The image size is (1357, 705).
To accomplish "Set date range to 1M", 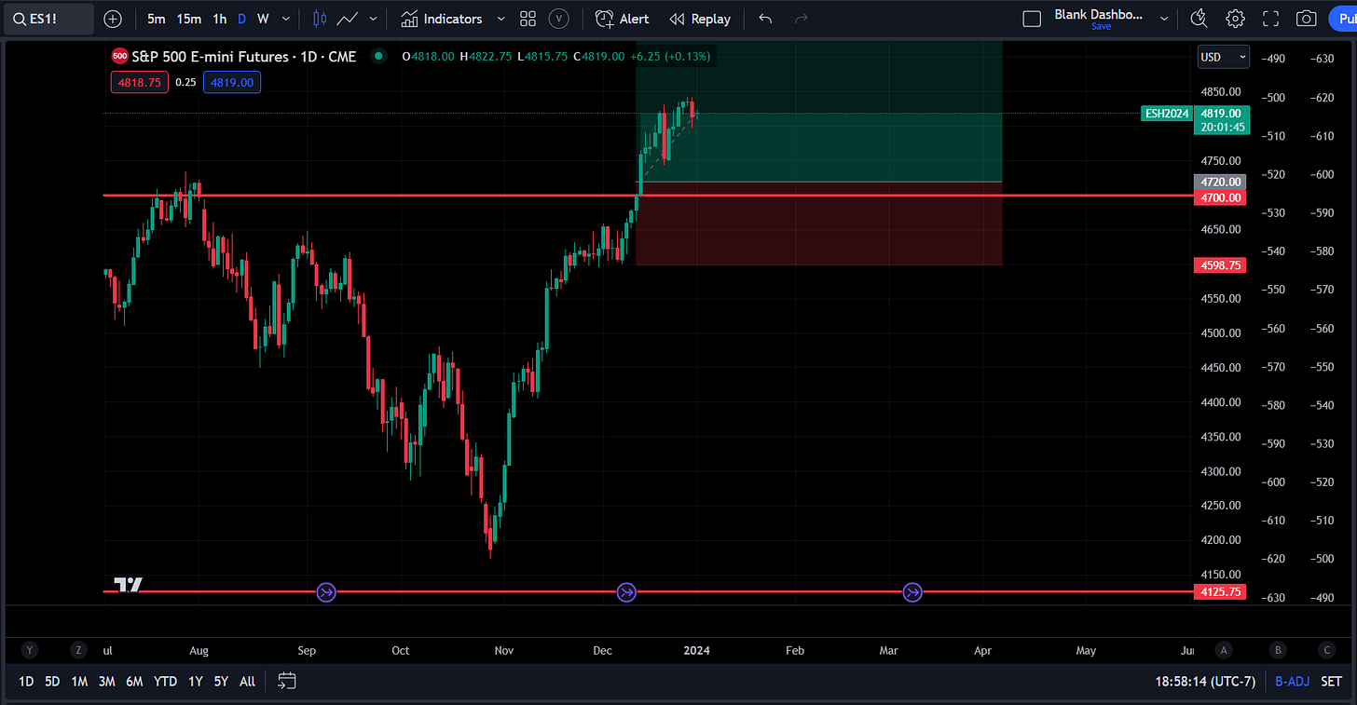I will point(79,682).
